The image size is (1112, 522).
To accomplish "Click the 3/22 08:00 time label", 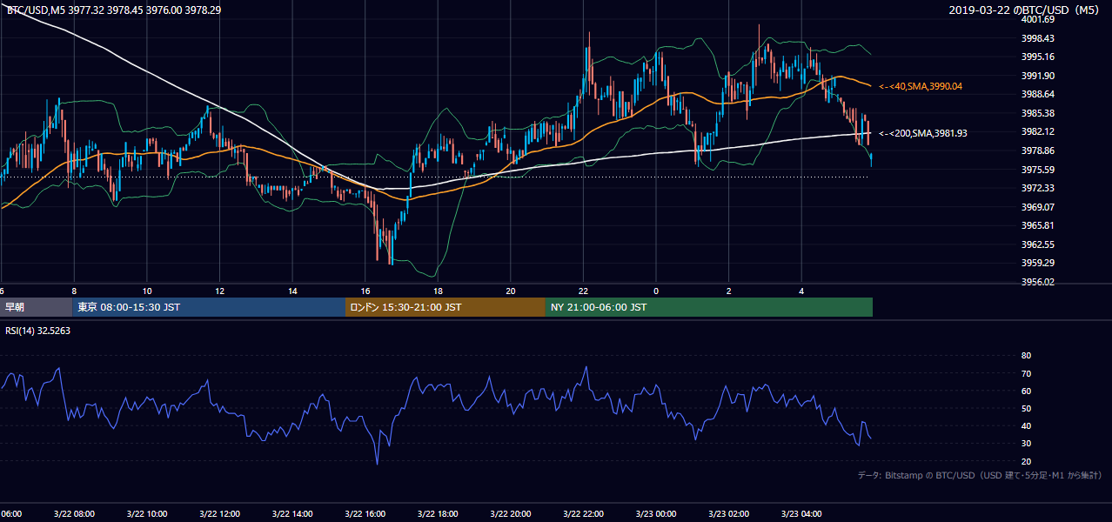I will pyautogui.click(x=73, y=514).
